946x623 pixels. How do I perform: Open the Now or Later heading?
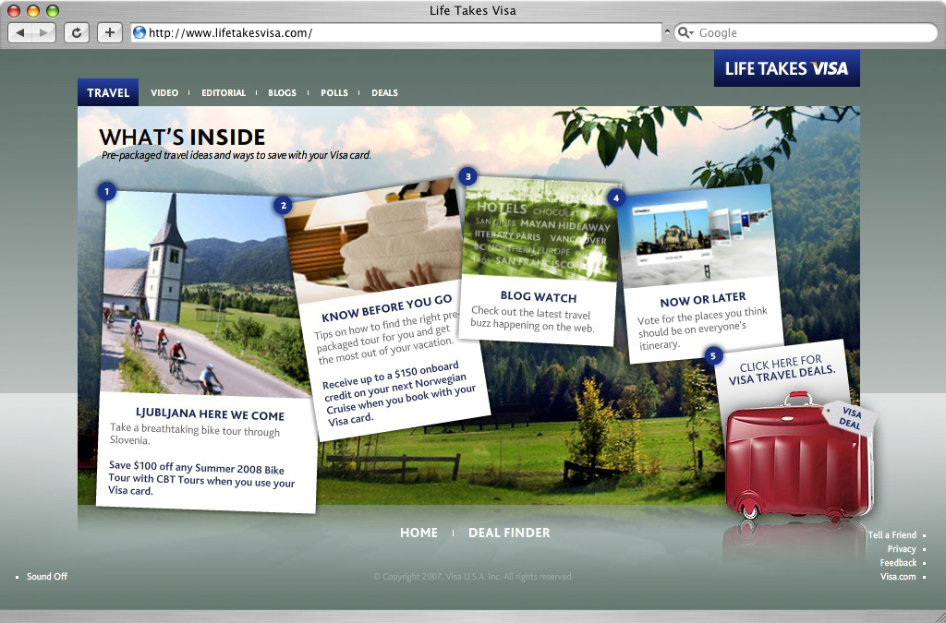tap(703, 299)
